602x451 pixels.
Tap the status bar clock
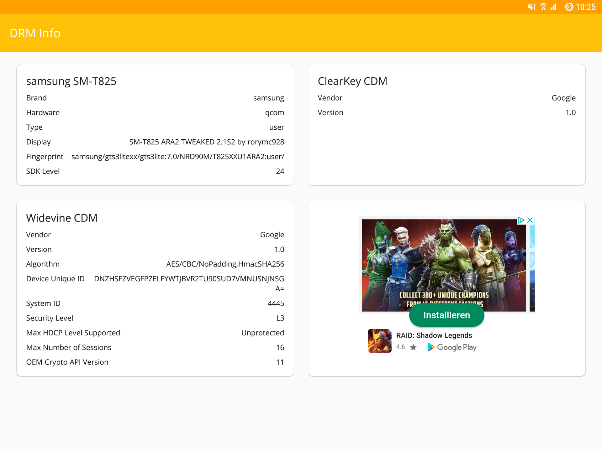(585, 7)
